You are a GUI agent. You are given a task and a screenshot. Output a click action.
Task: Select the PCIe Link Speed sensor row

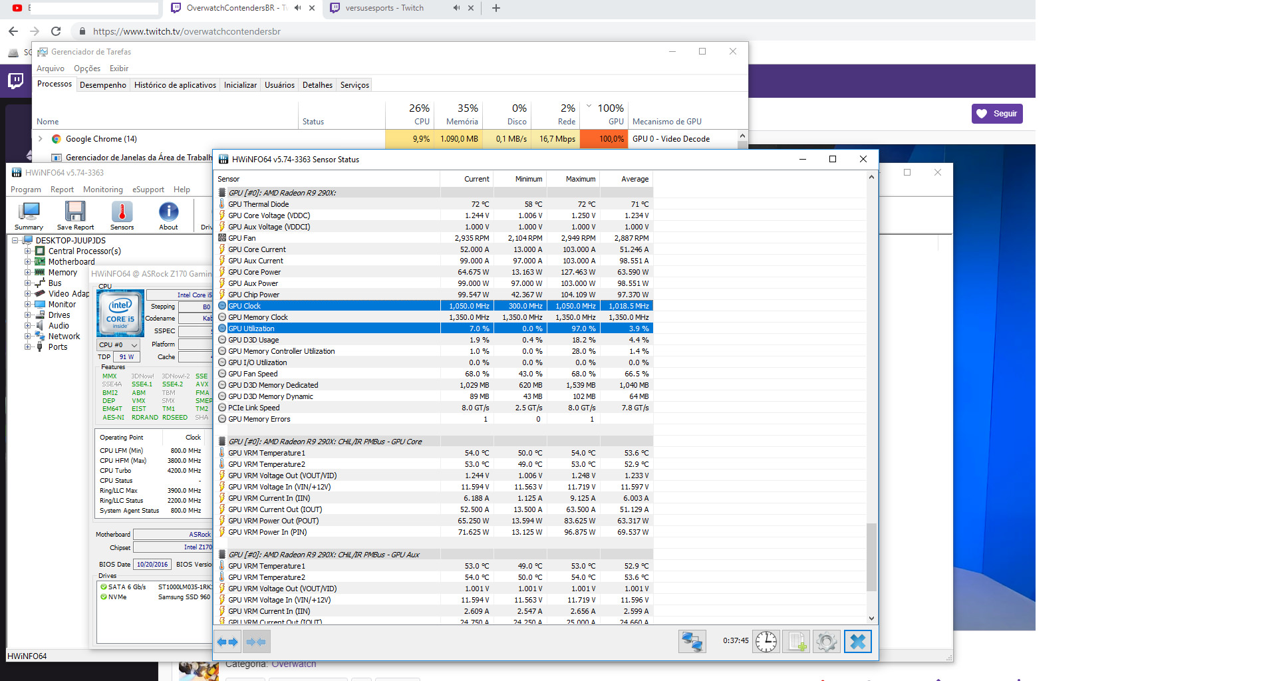[x=434, y=408]
